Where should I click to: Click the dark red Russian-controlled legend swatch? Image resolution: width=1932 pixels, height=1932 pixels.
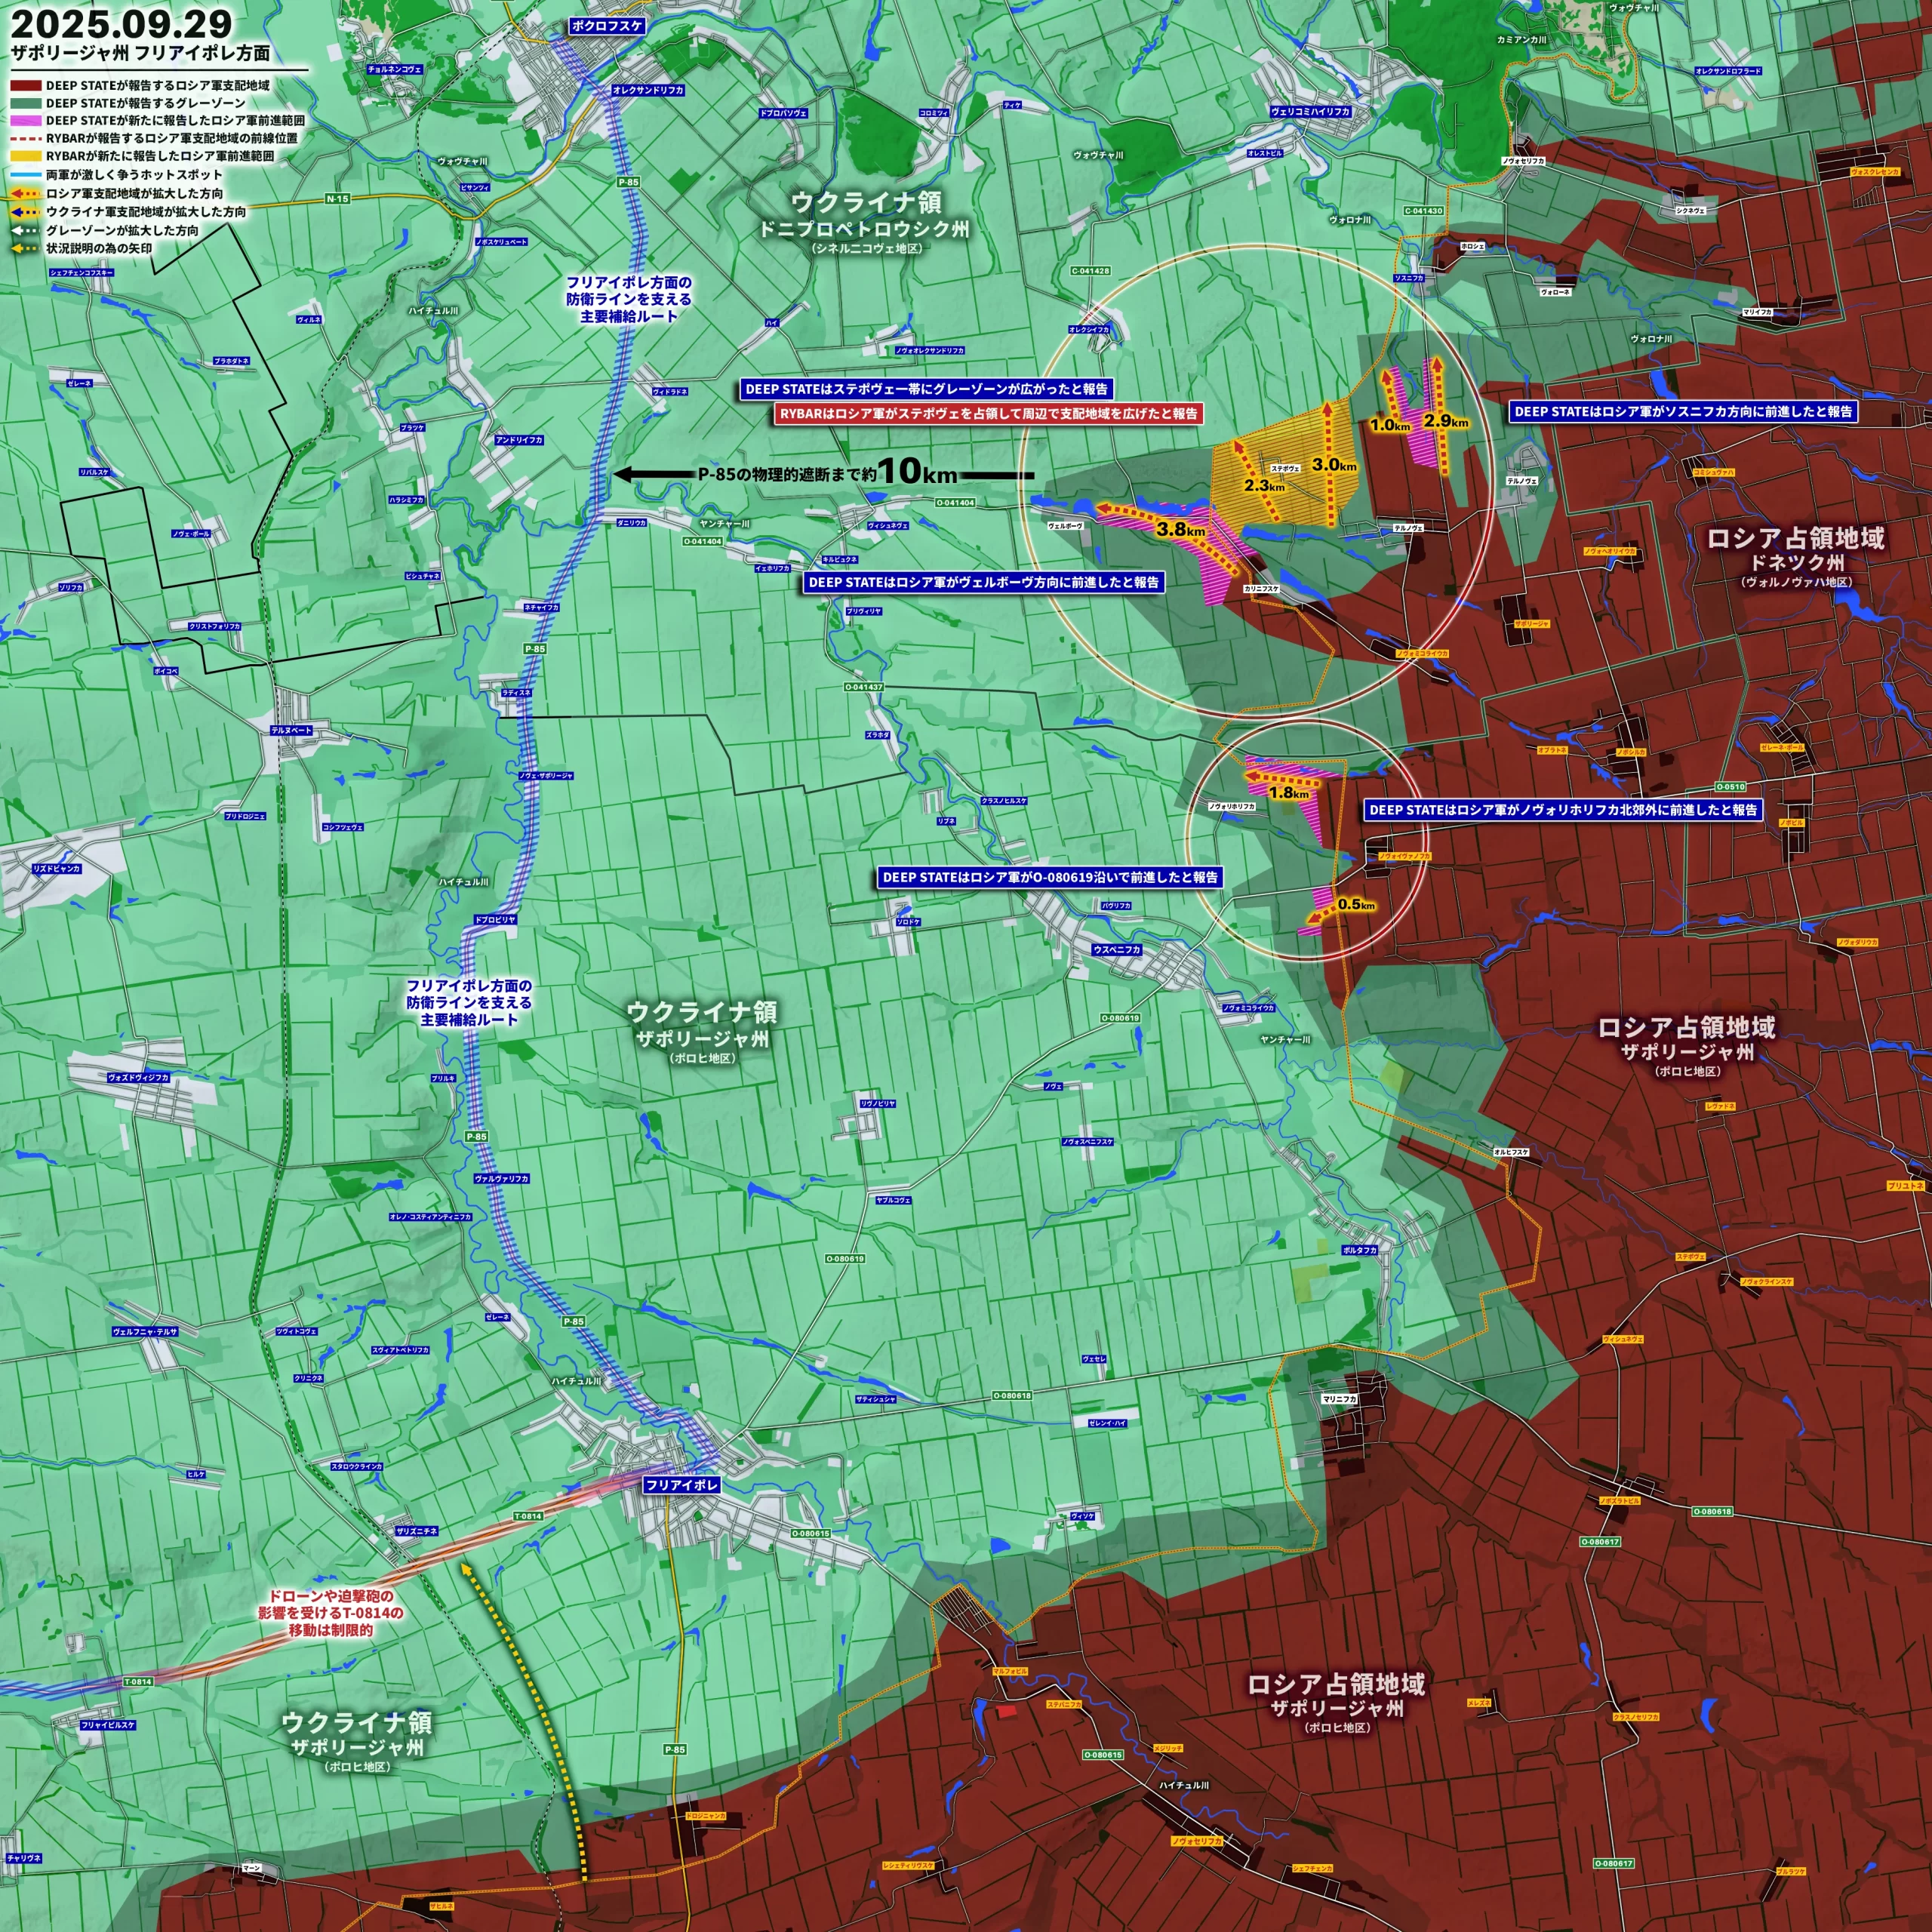coord(25,86)
